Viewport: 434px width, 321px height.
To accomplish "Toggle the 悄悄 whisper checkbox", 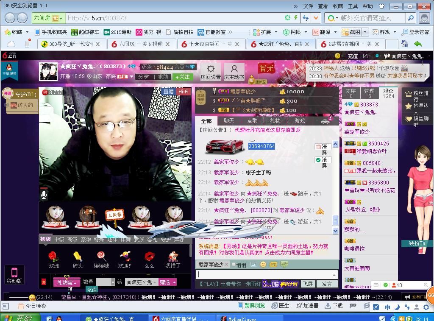I will (x=234, y=264).
